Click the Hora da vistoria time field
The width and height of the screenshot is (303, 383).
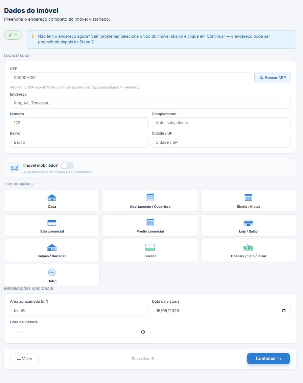point(80,332)
